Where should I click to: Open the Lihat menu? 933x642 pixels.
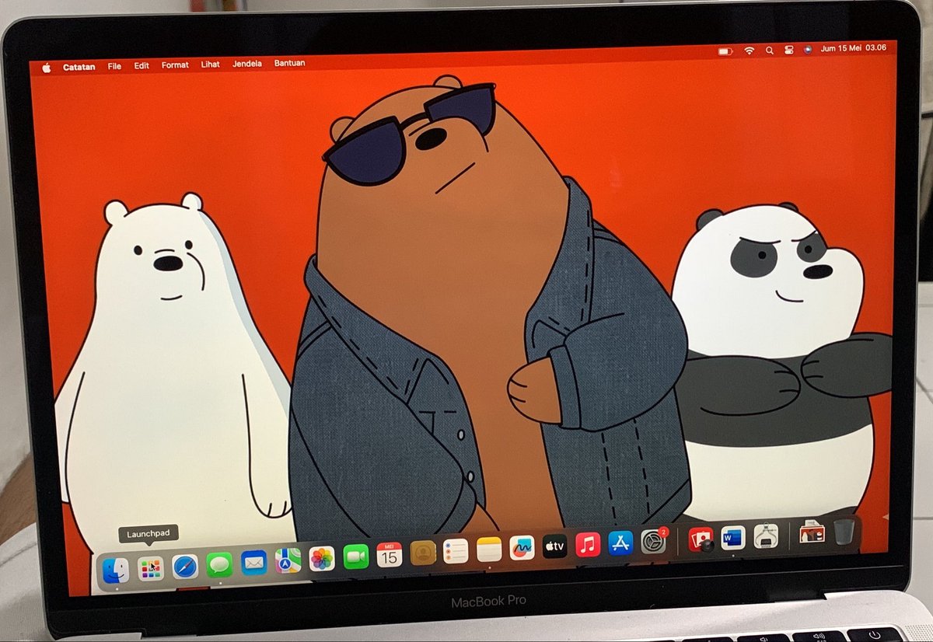pyautogui.click(x=210, y=65)
